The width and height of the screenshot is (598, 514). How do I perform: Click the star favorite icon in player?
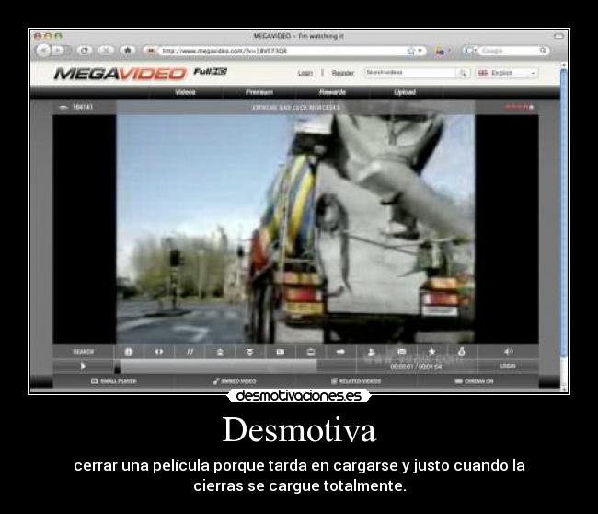tap(431, 351)
